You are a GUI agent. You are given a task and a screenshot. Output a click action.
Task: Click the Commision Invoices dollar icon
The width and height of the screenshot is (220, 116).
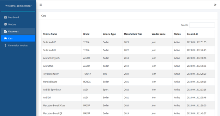(x=5, y=45)
